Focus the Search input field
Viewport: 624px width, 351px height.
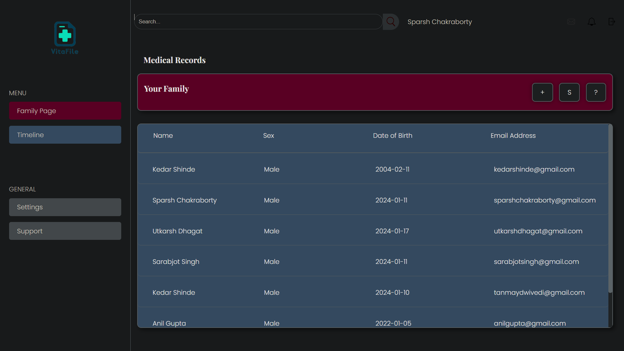tap(258, 22)
